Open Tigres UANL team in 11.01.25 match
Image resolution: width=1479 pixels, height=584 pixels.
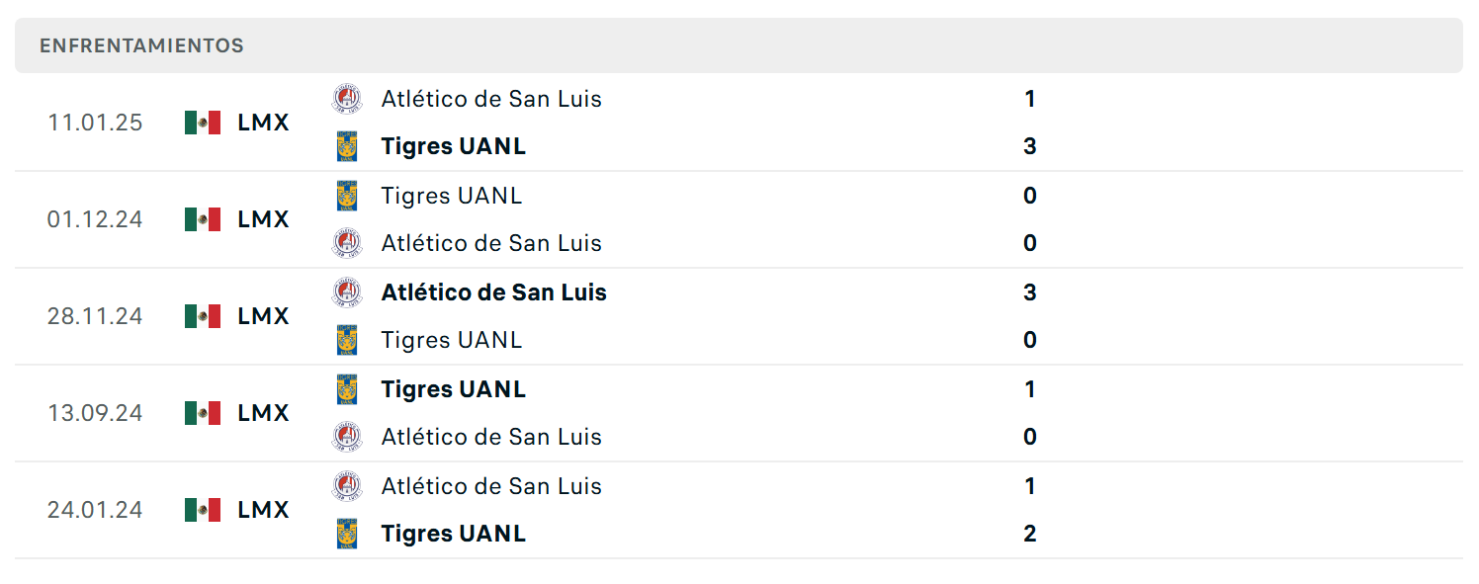pyautogui.click(x=454, y=146)
